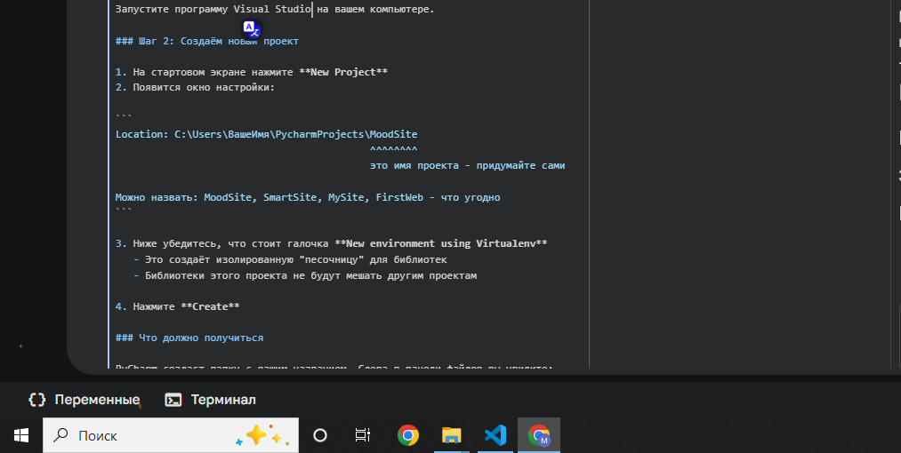Screen dimensions: 901x453
Task: Click the text 'New environment using Virtualenv'
Action: [441, 243]
